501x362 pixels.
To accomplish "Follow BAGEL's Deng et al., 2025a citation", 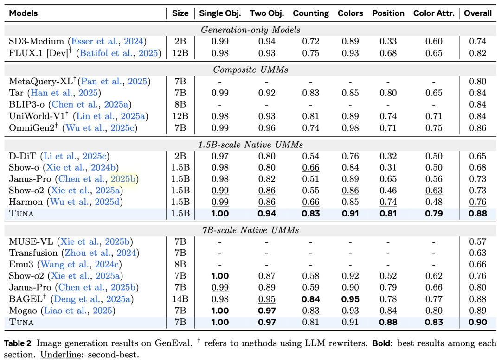I will pyautogui.click(x=98, y=299).
